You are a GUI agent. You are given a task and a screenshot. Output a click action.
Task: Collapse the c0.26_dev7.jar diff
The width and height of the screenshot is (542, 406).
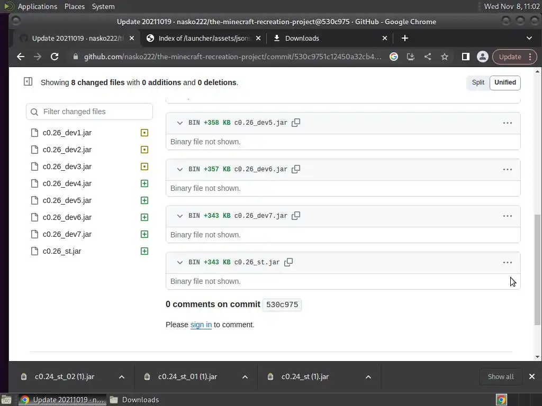[x=180, y=216]
